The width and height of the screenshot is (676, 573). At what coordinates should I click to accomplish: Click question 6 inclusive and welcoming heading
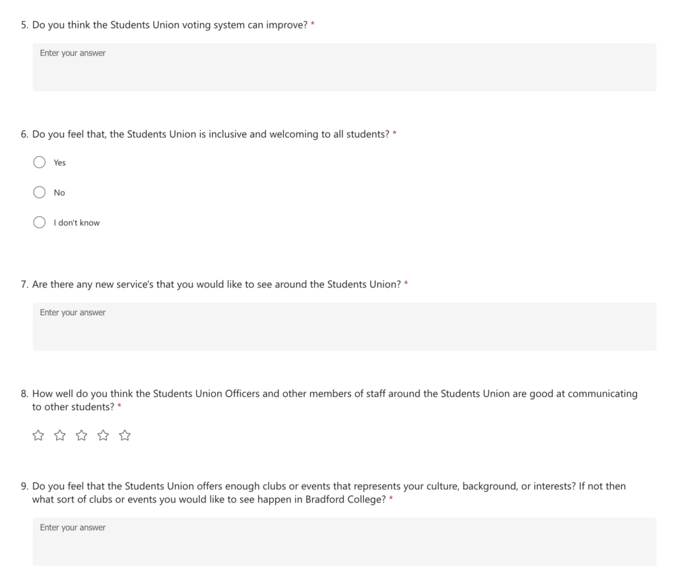[205, 135]
